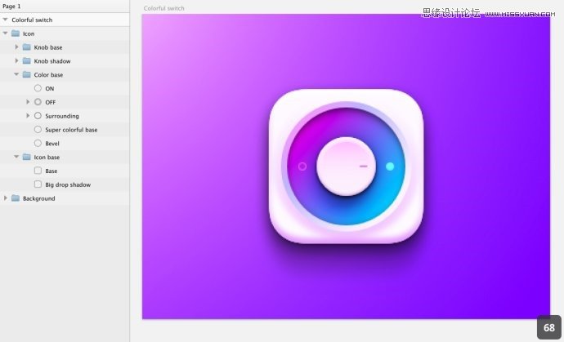
Task: Click the Big drop shadow rectangle icon
Action: pos(38,184)
